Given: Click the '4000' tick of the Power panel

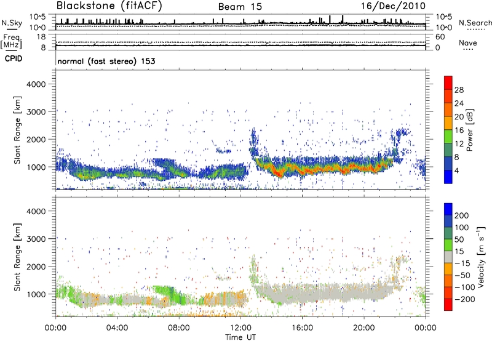Looking at the screenshot, I should coord(36,84).
